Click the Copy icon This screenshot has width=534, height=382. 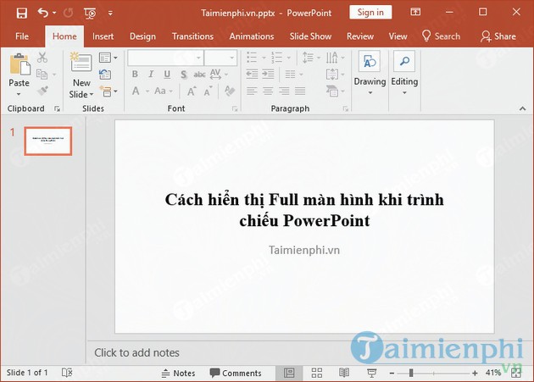pyautogui.click(x=42, y=74)
